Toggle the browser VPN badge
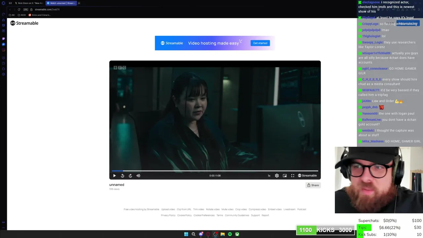This screenshot has width=423, height=238. [26, 10]
